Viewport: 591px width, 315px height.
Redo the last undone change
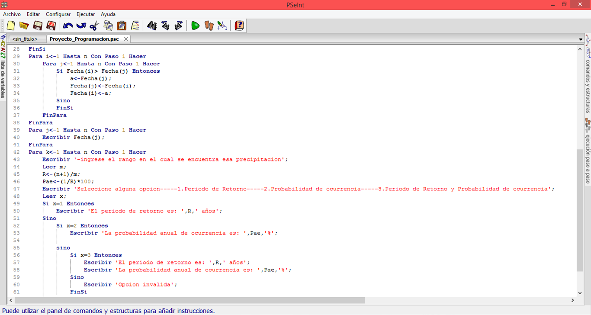tap(81, 26)
